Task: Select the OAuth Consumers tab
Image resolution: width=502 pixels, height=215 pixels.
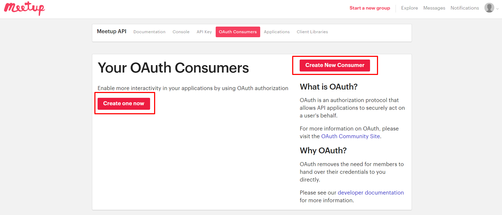Action: pyautogui.click(x=238, y=32)
